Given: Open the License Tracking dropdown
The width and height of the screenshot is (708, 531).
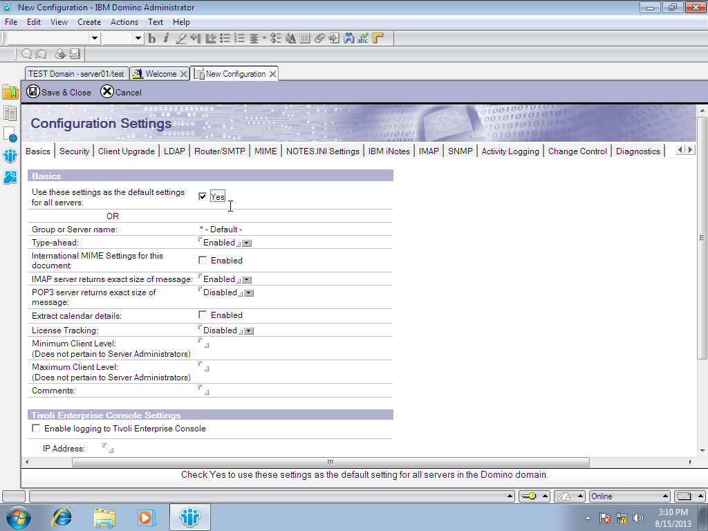Looking at the screenshot, I should click(249, 331).
